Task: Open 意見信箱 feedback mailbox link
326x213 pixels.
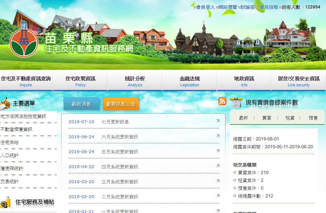Action: pyautogui.click(x=269, y=7)
